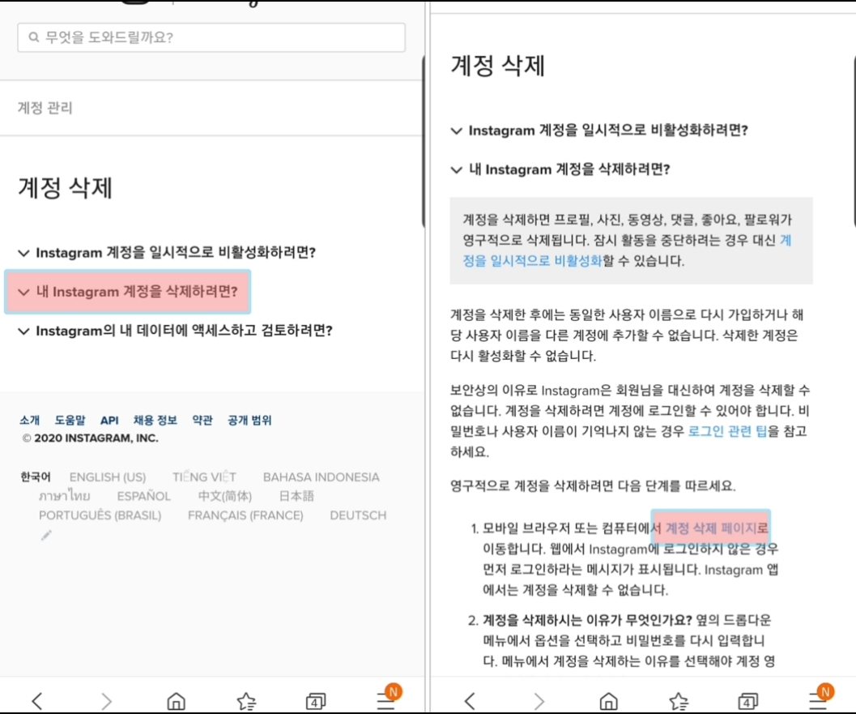Click the left window's vertical scrollbar
This screenshot has width=856, height=714.
click(x=424, y=142)
